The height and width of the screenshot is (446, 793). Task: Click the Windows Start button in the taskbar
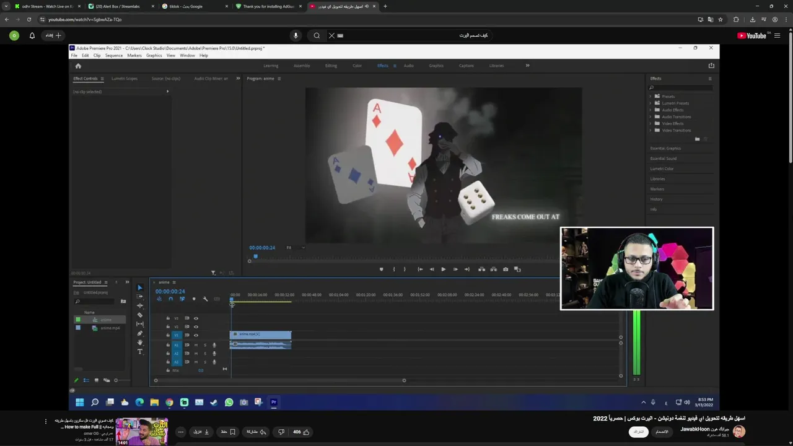point(80,402)
